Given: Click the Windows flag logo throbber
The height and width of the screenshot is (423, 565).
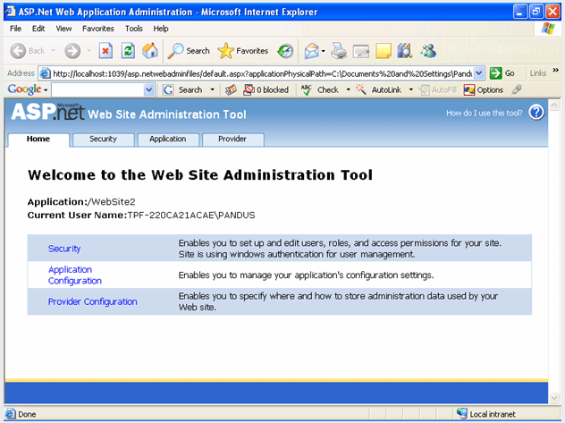Looking at the screenshot, I should click(548, 28).
